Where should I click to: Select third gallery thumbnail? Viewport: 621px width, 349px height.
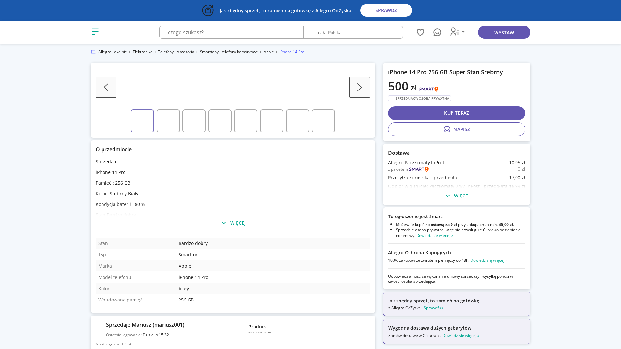pos(194,121)
